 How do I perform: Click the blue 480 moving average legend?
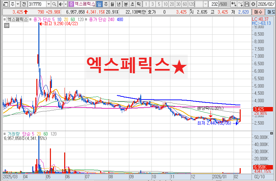pyautogui.click(x=120, y=19)
